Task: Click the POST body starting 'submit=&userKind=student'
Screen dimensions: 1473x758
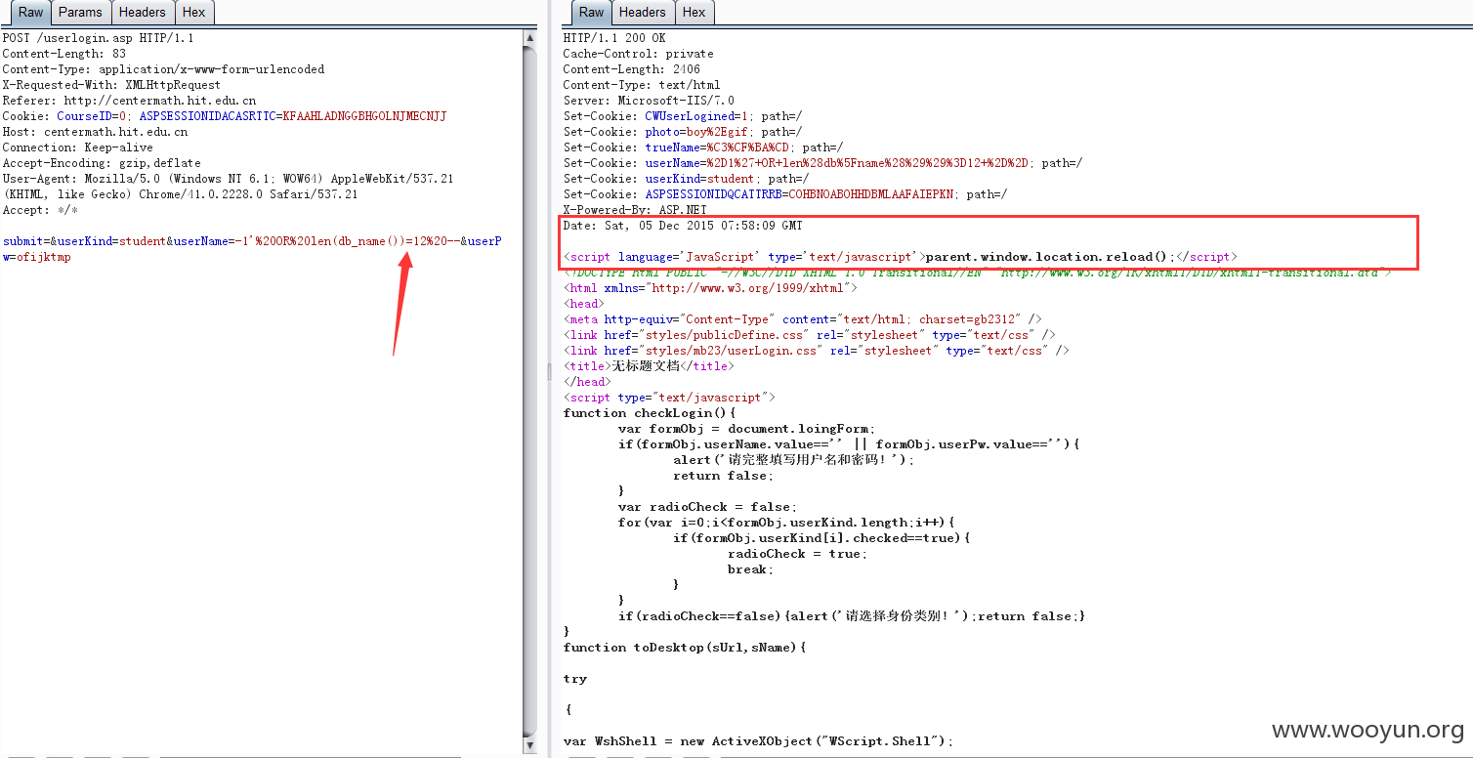Action: (252, 249)
